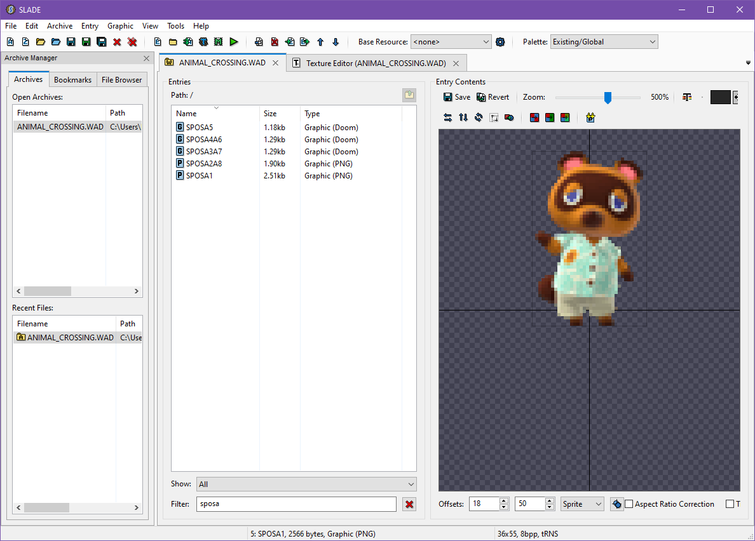Switch to the Texture Editor tab
Screen dimensions: 755x541
point(376,63)
